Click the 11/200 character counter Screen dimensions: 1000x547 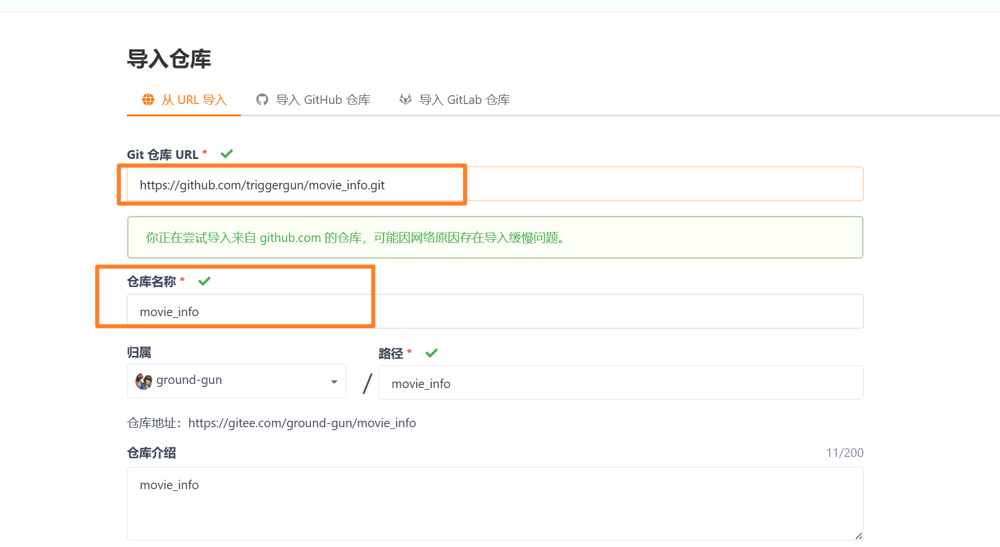[844, 453]
